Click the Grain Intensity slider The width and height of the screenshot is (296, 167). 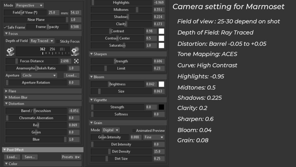coord(110,137)
